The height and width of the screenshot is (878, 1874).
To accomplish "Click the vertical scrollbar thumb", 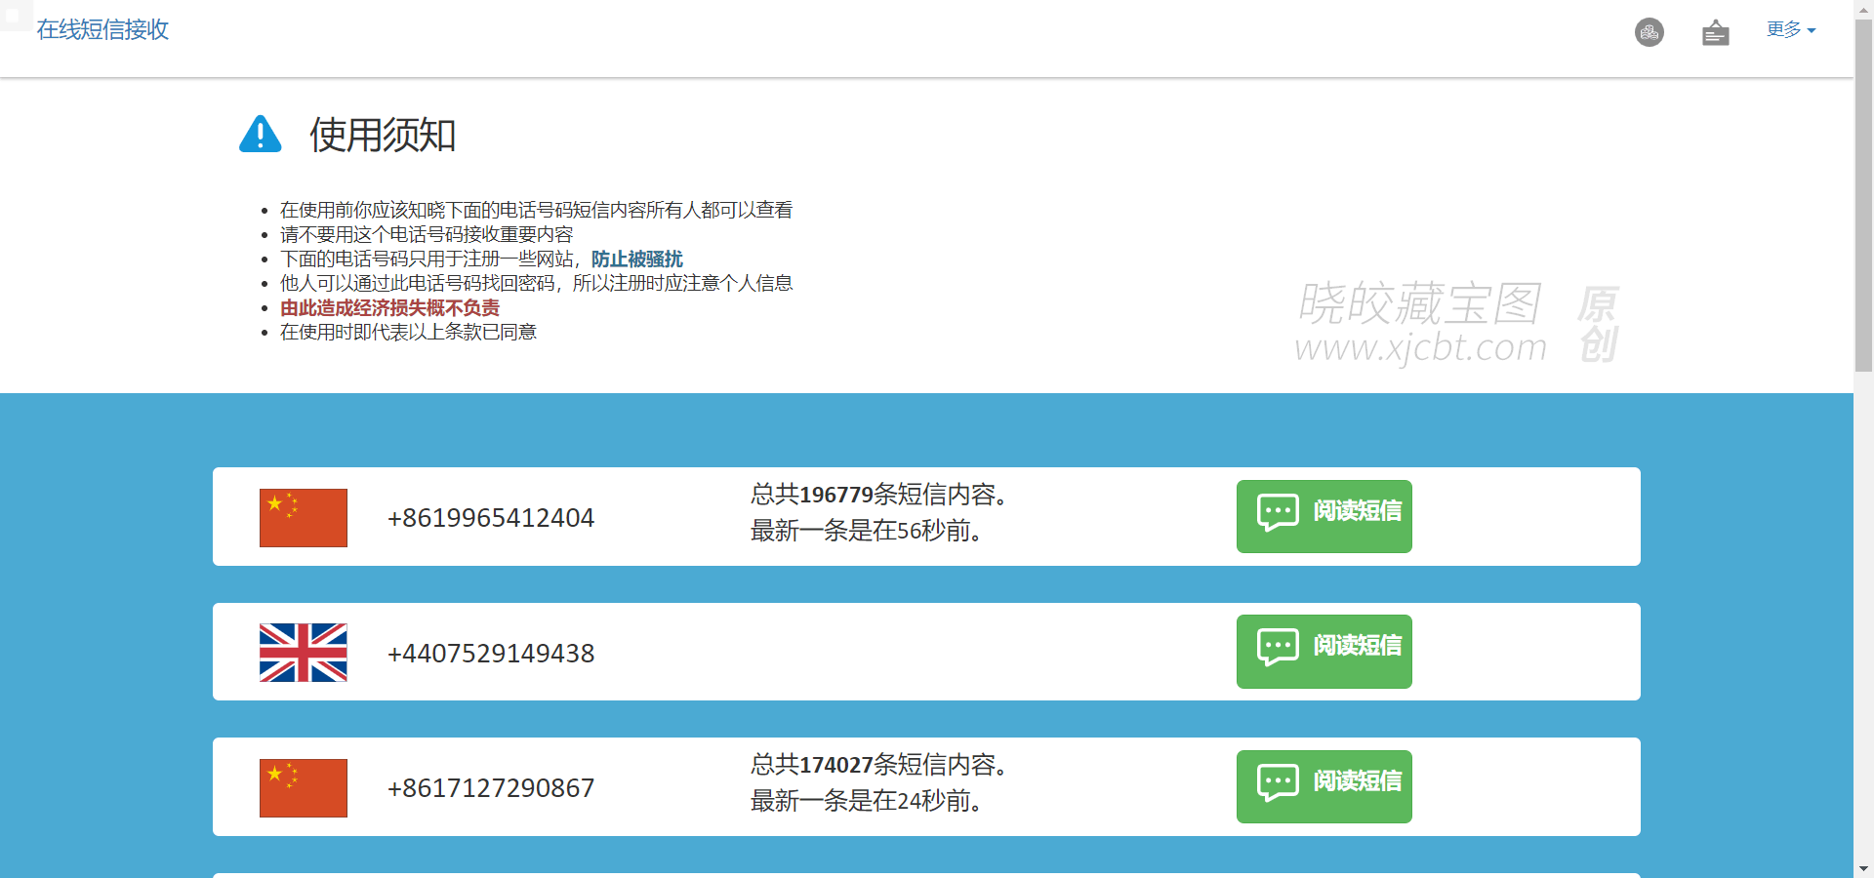I will coord(1864,195).
